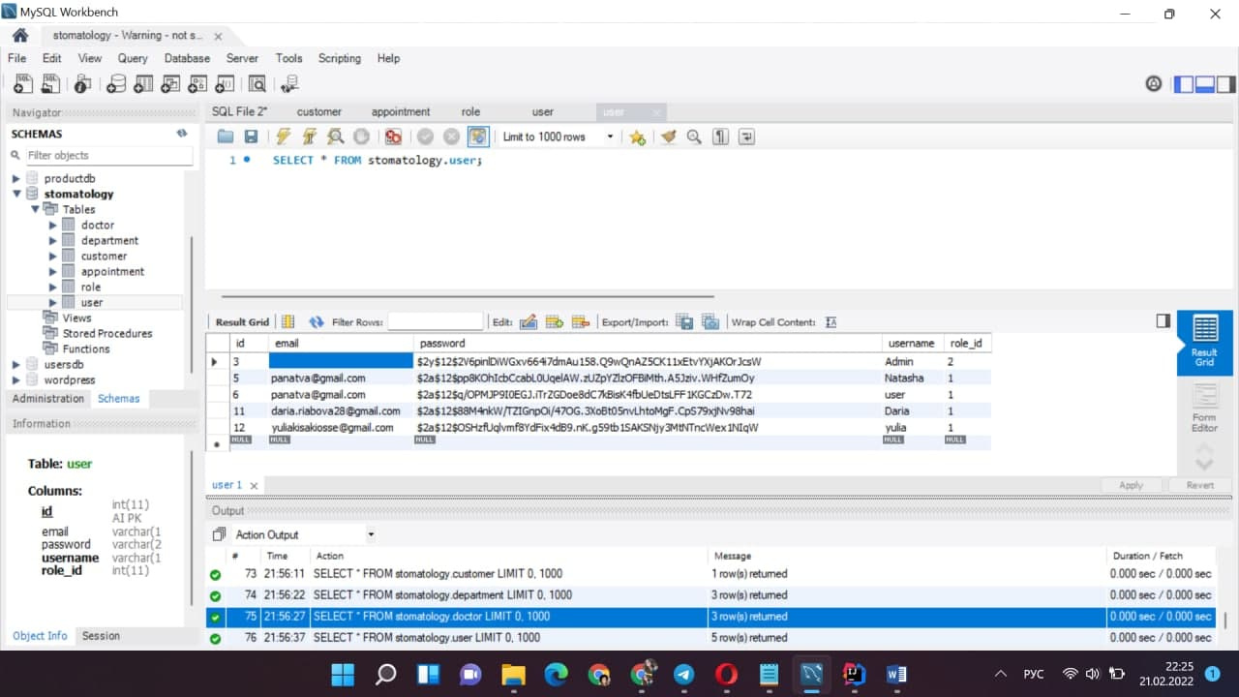Open the schema inspector icon
The height and width of the screenshot is (697, 1239).
click(x=83, y=84)
